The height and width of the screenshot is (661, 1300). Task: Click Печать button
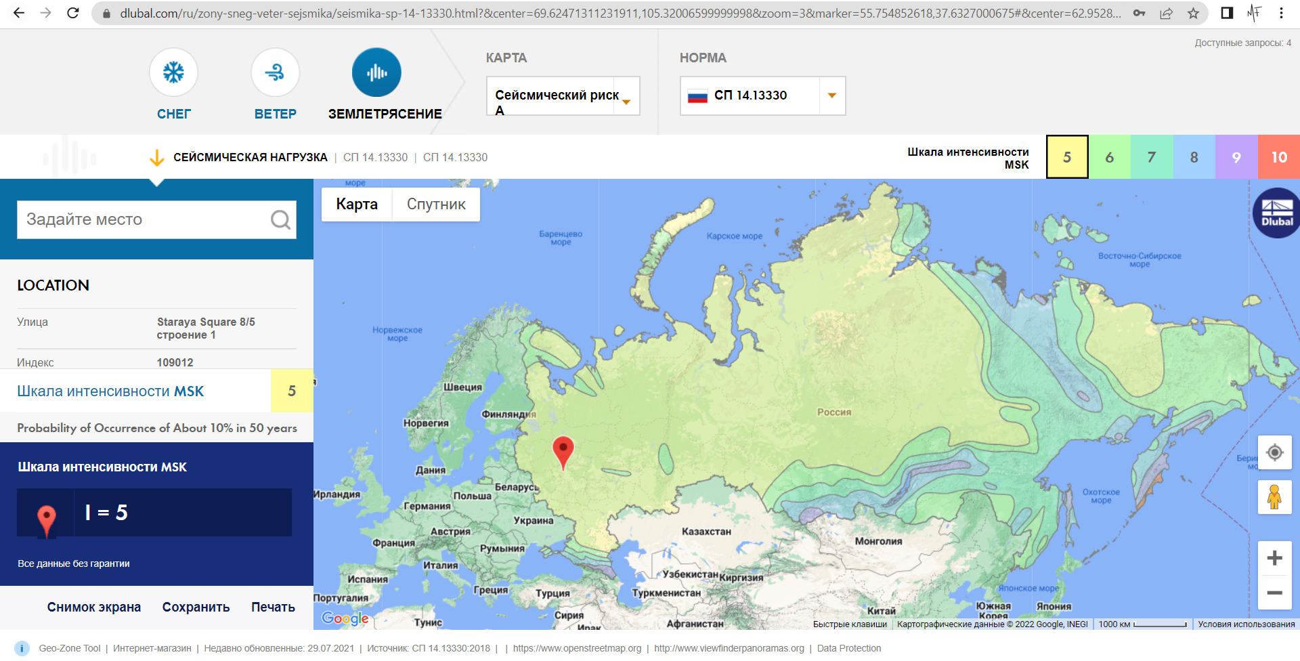[x=273, y=607]
